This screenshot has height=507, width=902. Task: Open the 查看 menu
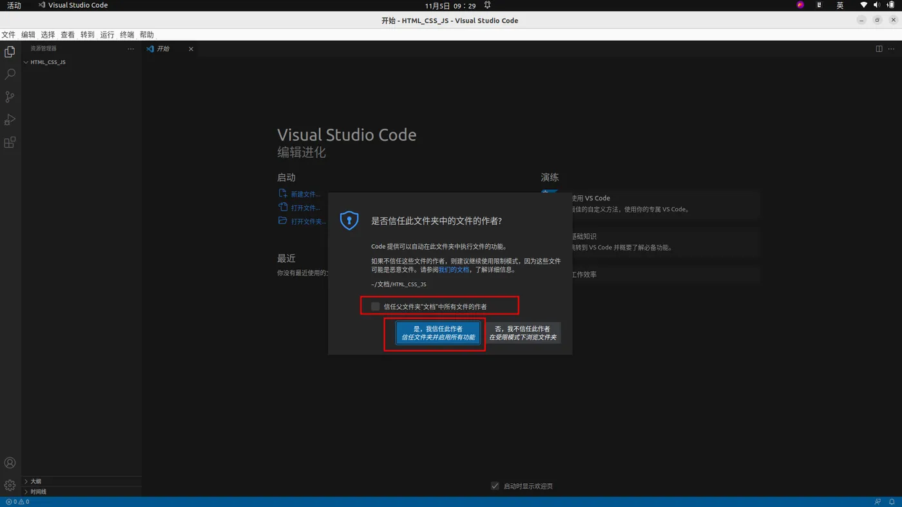pyautogui.click(x=68, y=35)
